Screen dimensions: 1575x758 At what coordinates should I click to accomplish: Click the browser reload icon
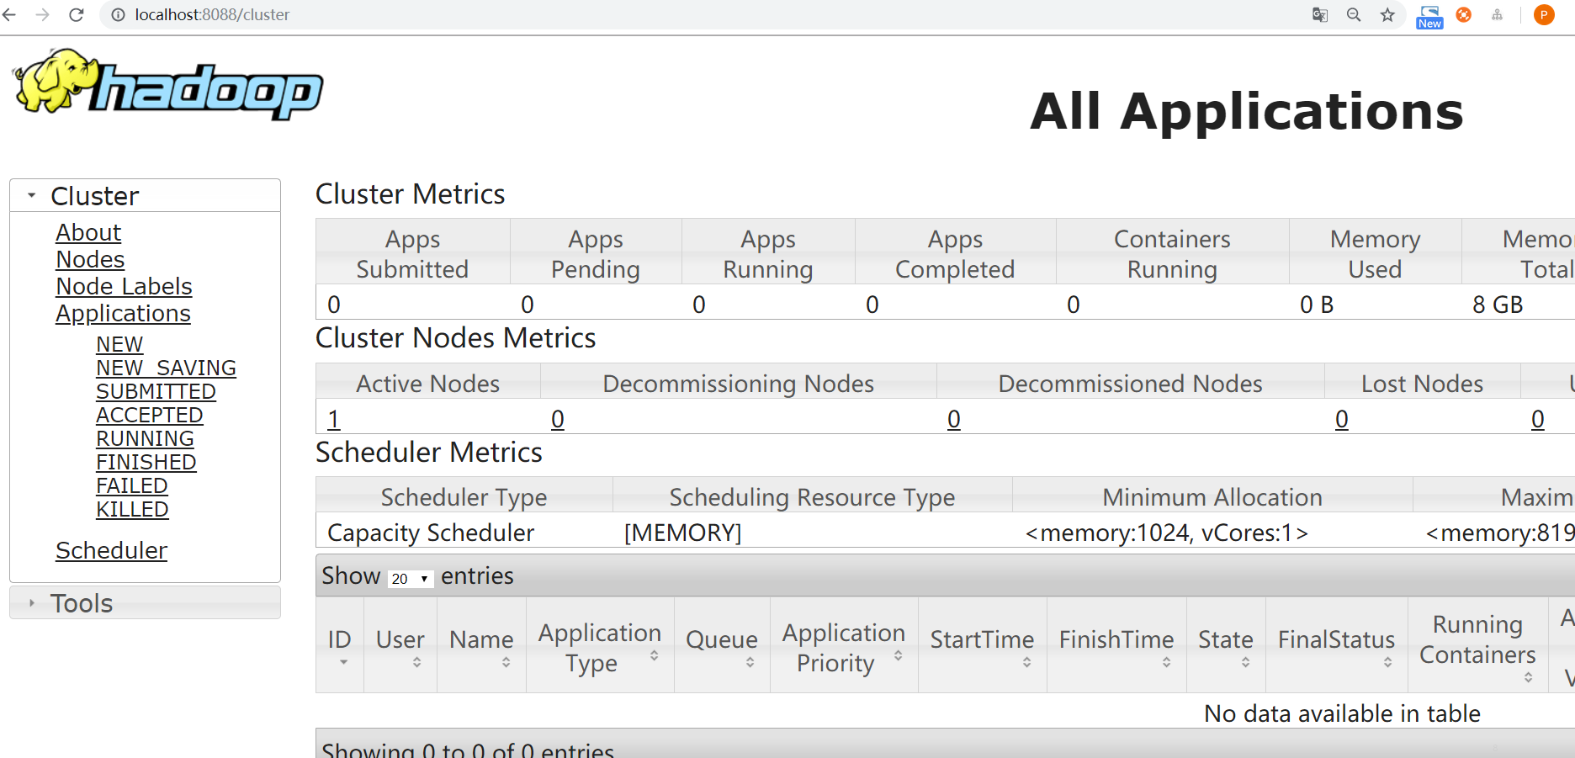coord(77,15)
